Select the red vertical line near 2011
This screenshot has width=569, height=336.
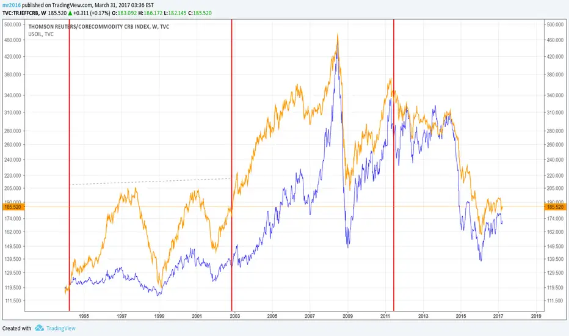click(394, 166)
